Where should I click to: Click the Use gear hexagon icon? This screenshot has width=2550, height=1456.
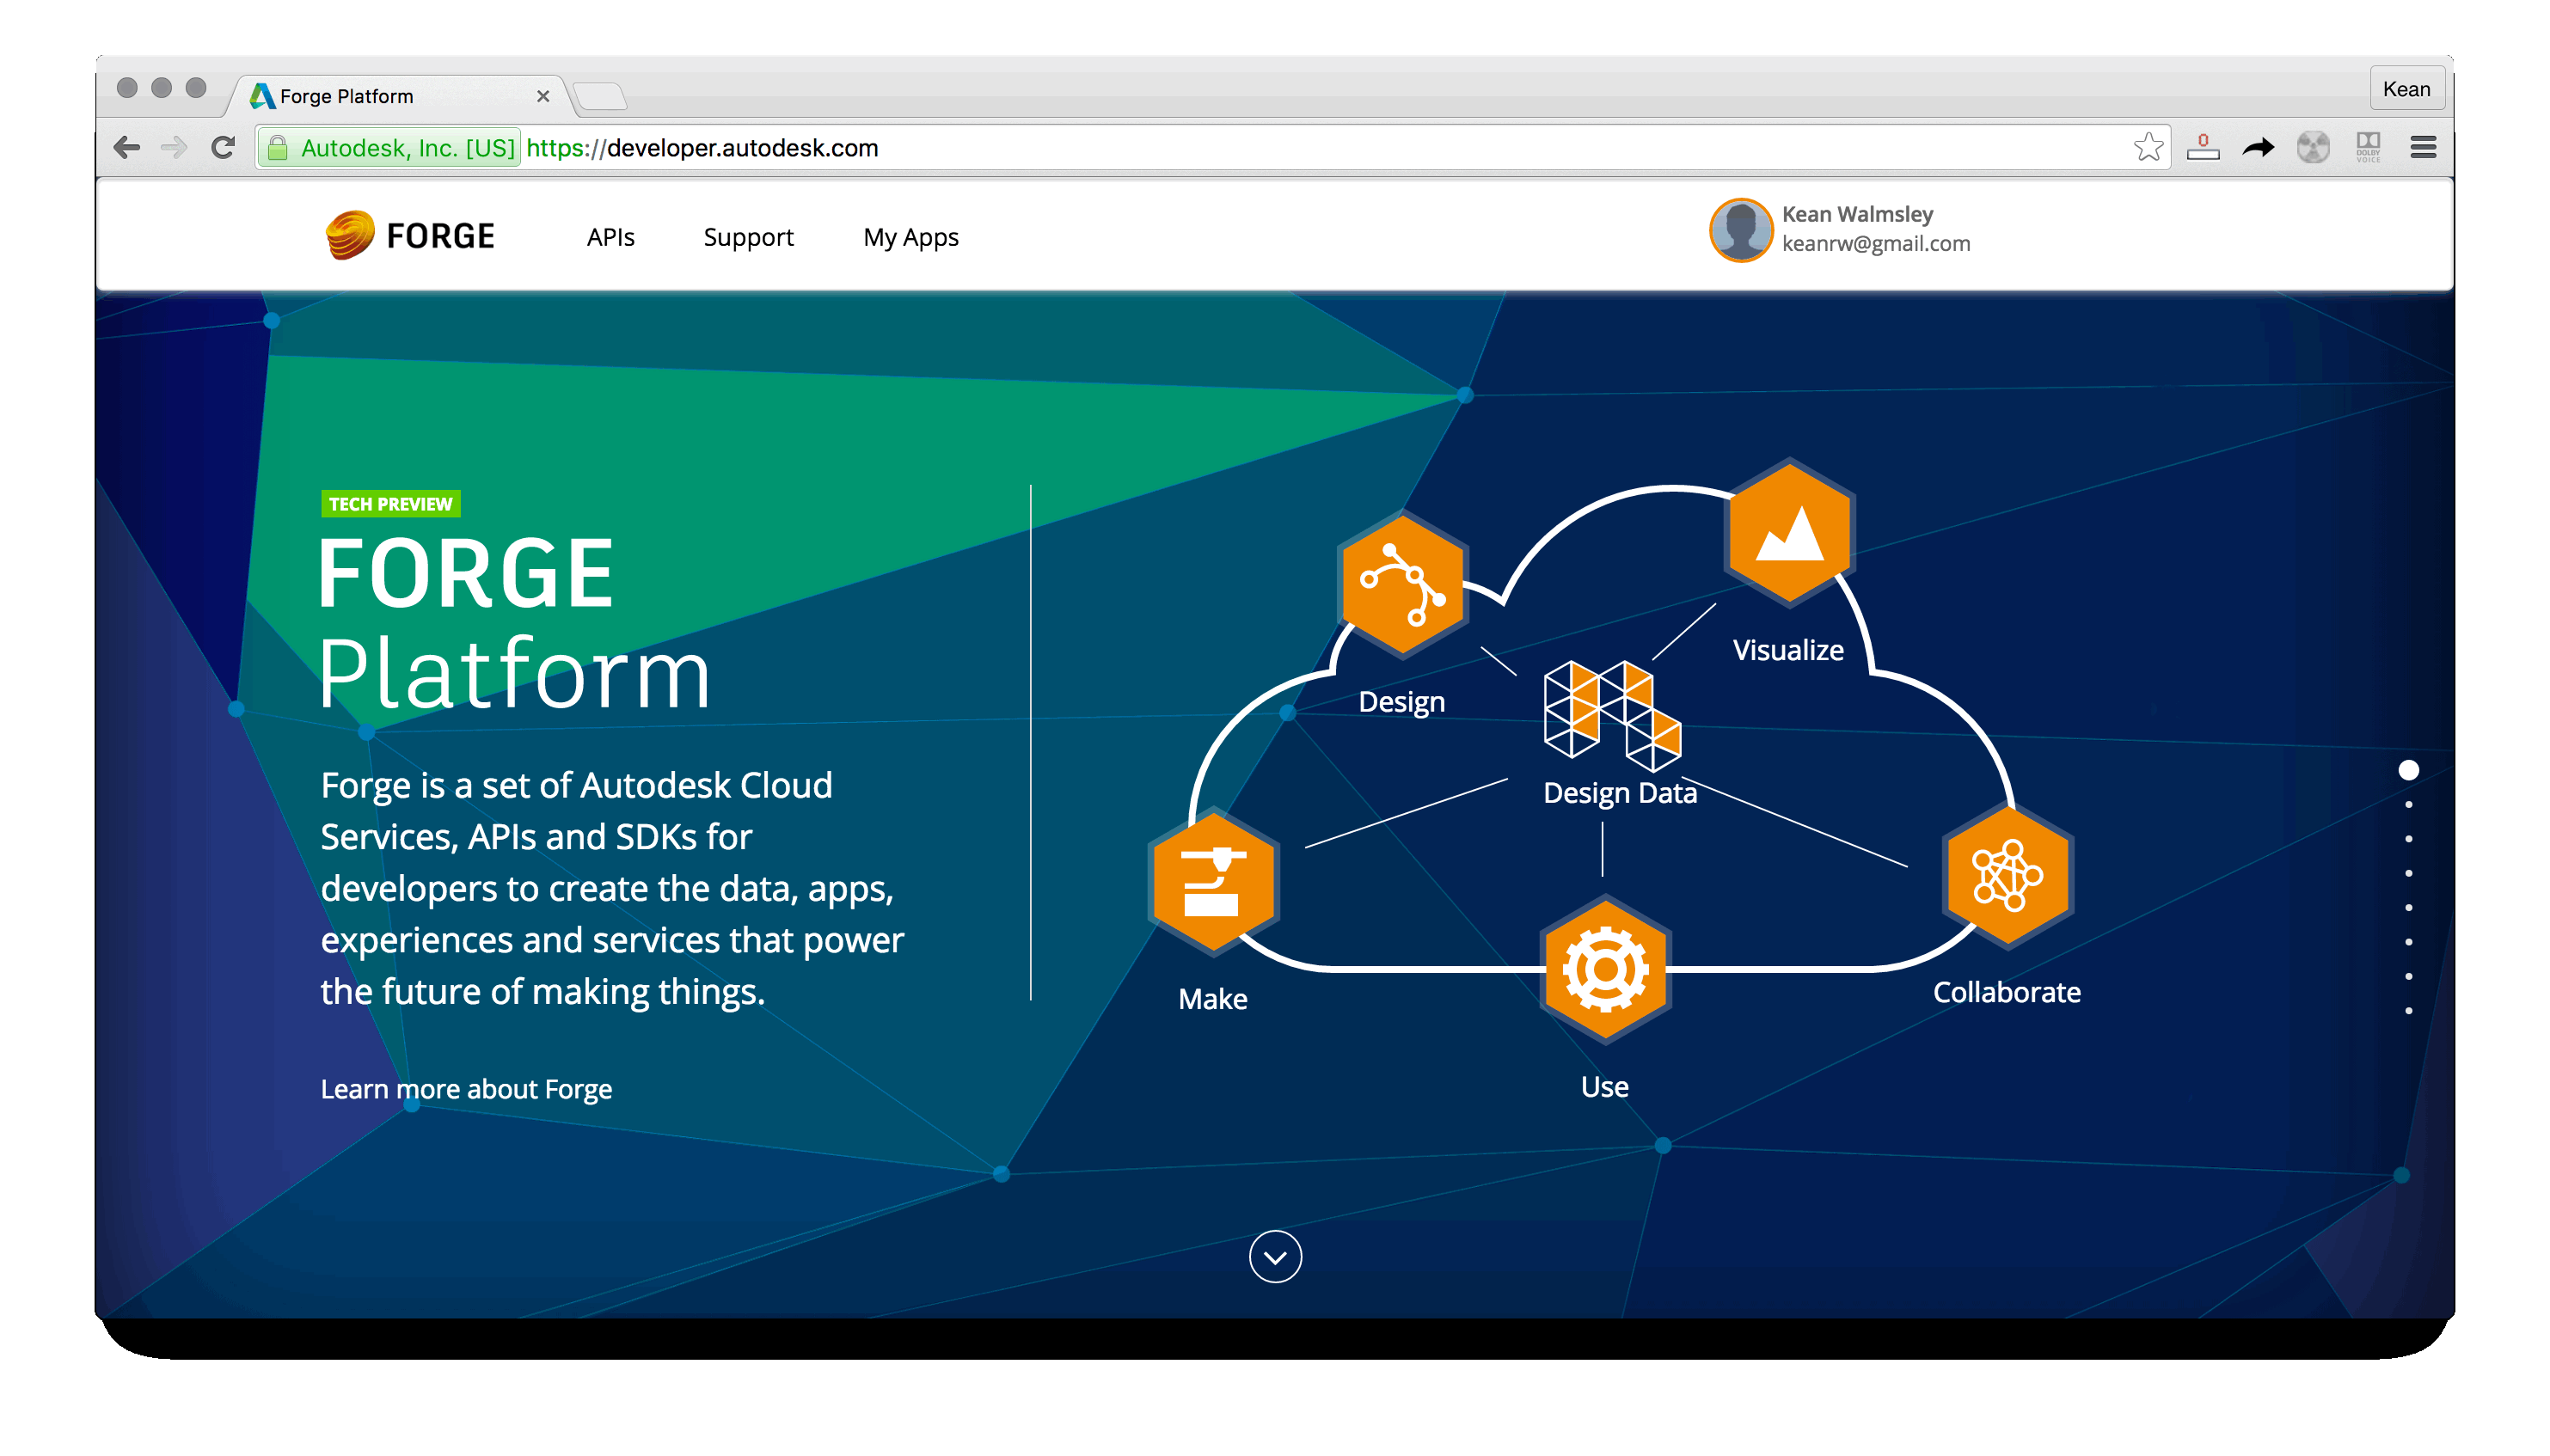[x=1605, y=969]
